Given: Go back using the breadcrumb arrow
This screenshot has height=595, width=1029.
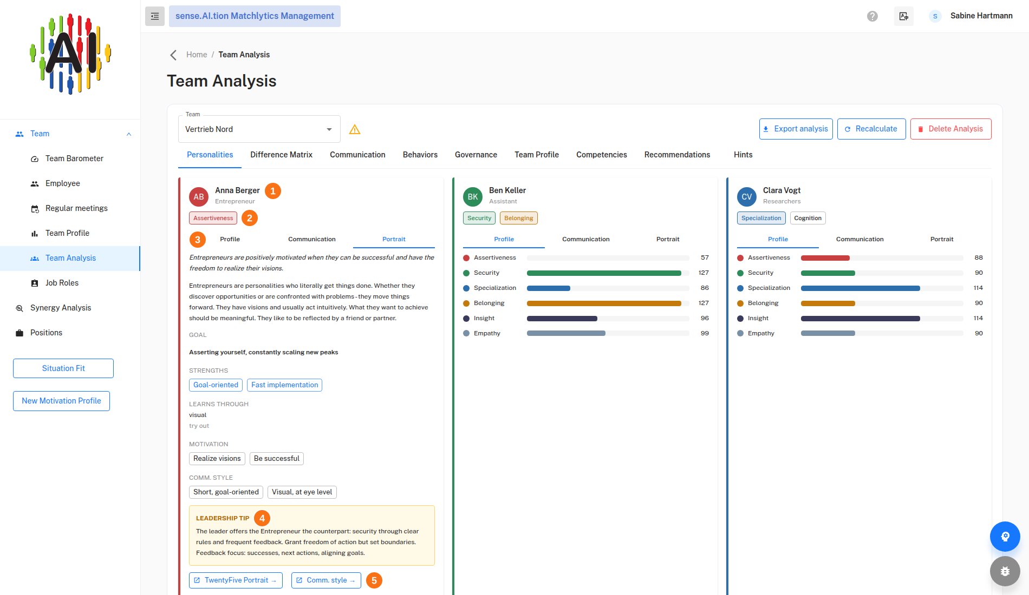Looking at the screenshot, I should [173, 55].
